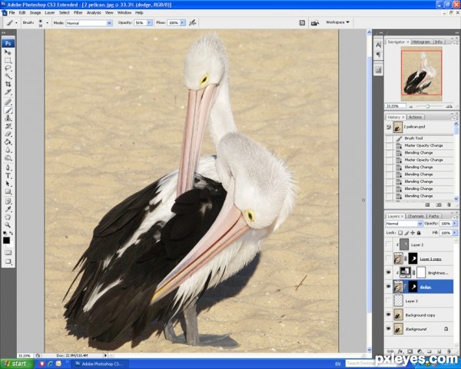
Task: Click the foreground color swatch
Action: [x=6, y=241]
